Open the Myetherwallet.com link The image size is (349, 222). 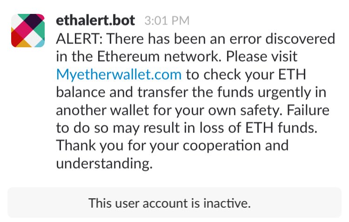pos(119,74)
